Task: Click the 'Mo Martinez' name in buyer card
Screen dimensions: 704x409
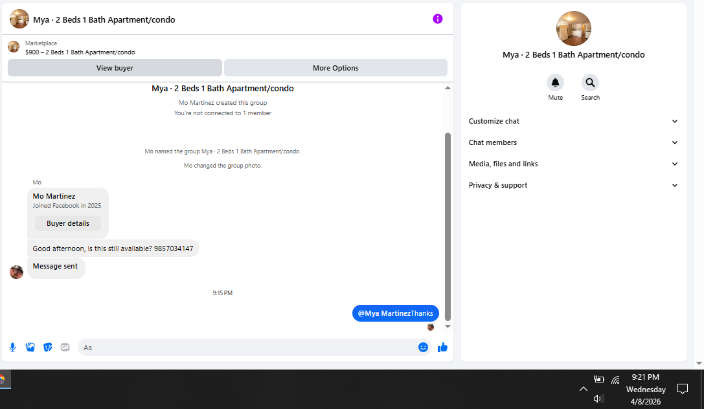Action: [x=54, y=196]
